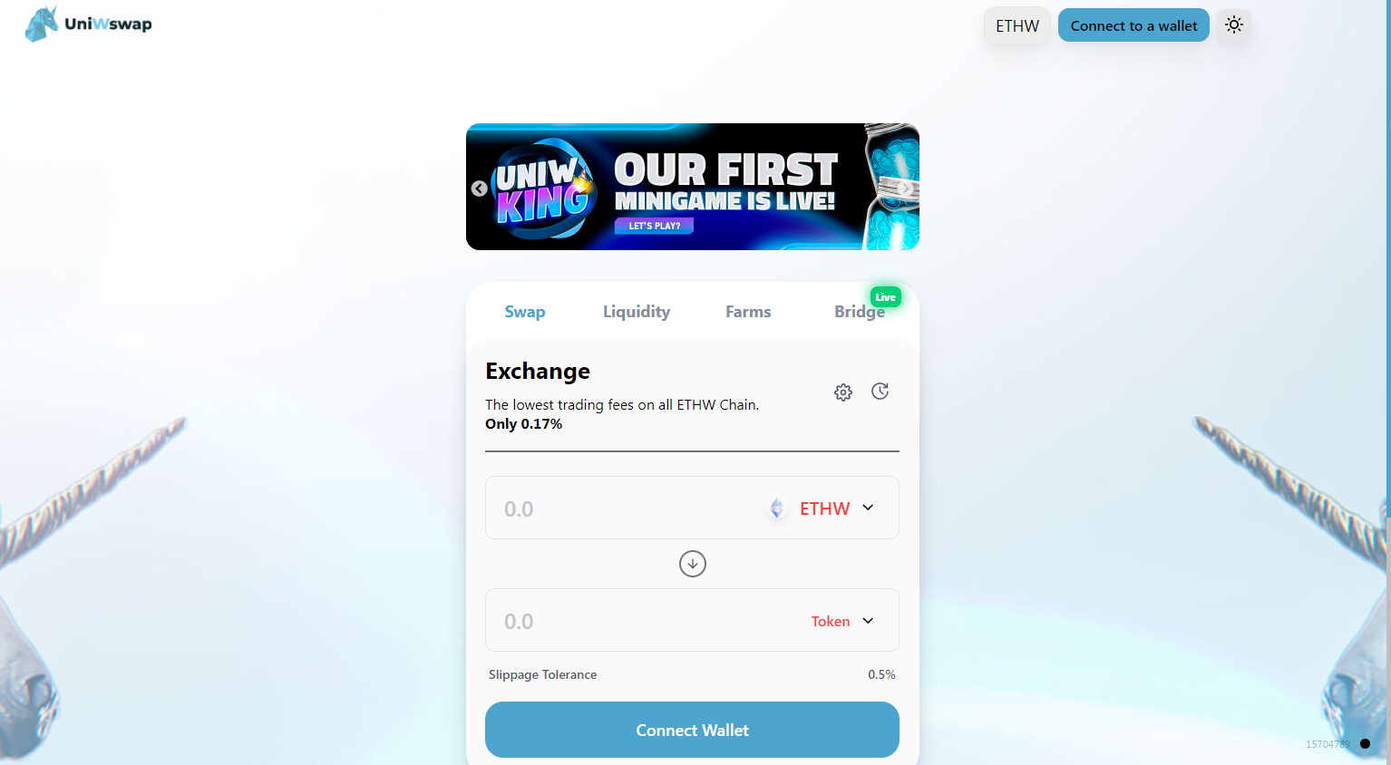Go to next banner slide arrow
The width and height of the screenshot is (1391, 765).
click(x=906, y=189)
